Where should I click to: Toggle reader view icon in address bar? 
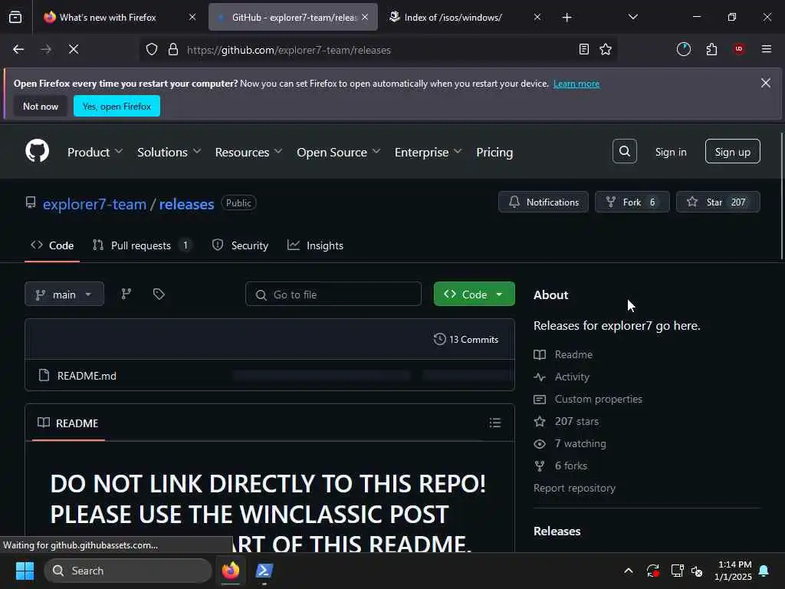(583, 49)
